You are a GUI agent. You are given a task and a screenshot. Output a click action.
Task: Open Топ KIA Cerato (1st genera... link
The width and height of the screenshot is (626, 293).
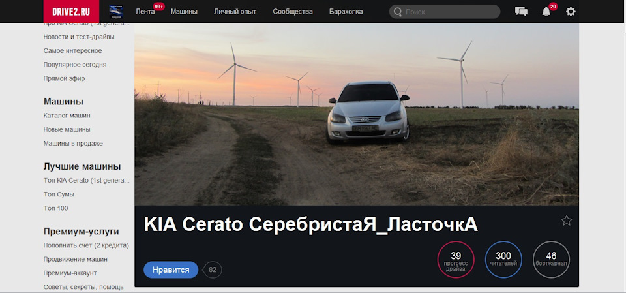coord(87,180)
